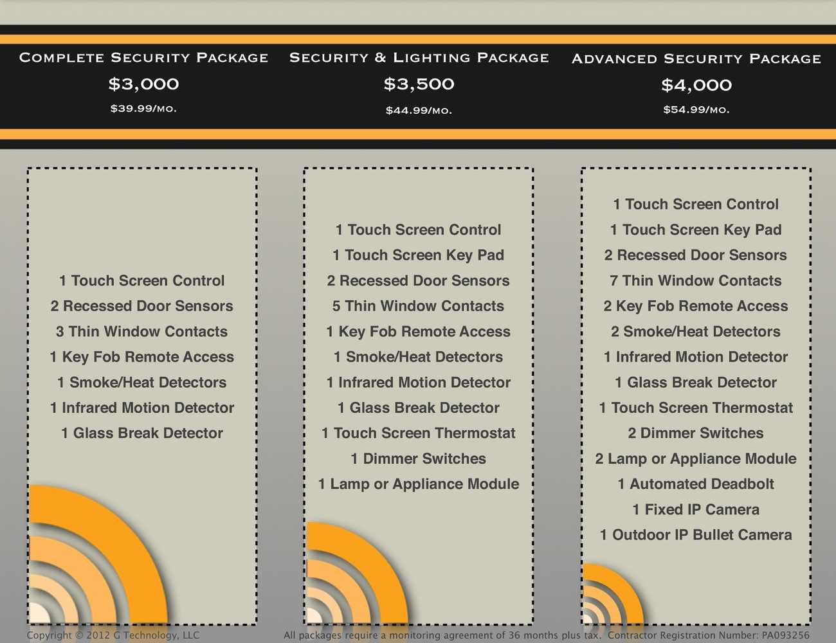Image resolution: width=836 pixels, height=643 pixels.
Task: Click the 'Contractor Registration Number: PA093256' text
Action: pyautogui.click(x=709, y=635)
